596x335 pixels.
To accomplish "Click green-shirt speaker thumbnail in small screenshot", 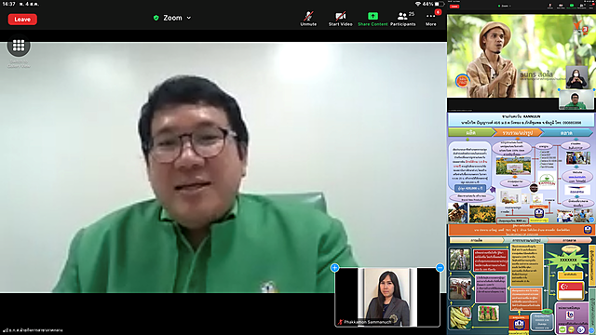I will (x=576, y=100).
